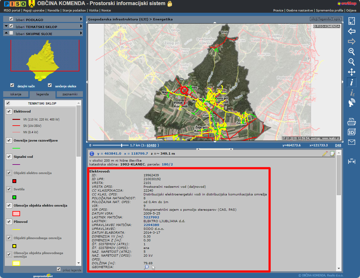Select the zoom out magnifier tool

click(351, 62)
